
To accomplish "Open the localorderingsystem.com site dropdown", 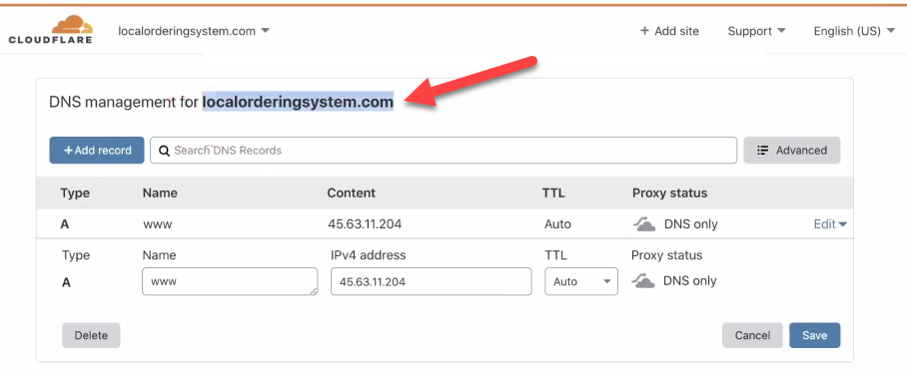I will coord(194,31).
